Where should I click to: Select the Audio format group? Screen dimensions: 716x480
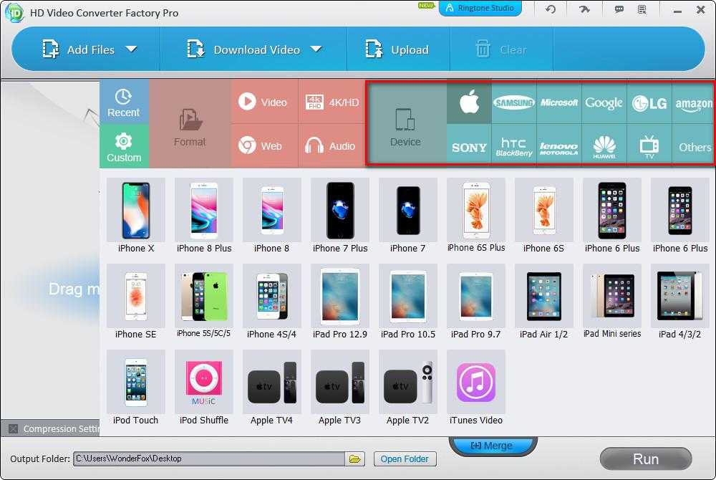point(332,145)
